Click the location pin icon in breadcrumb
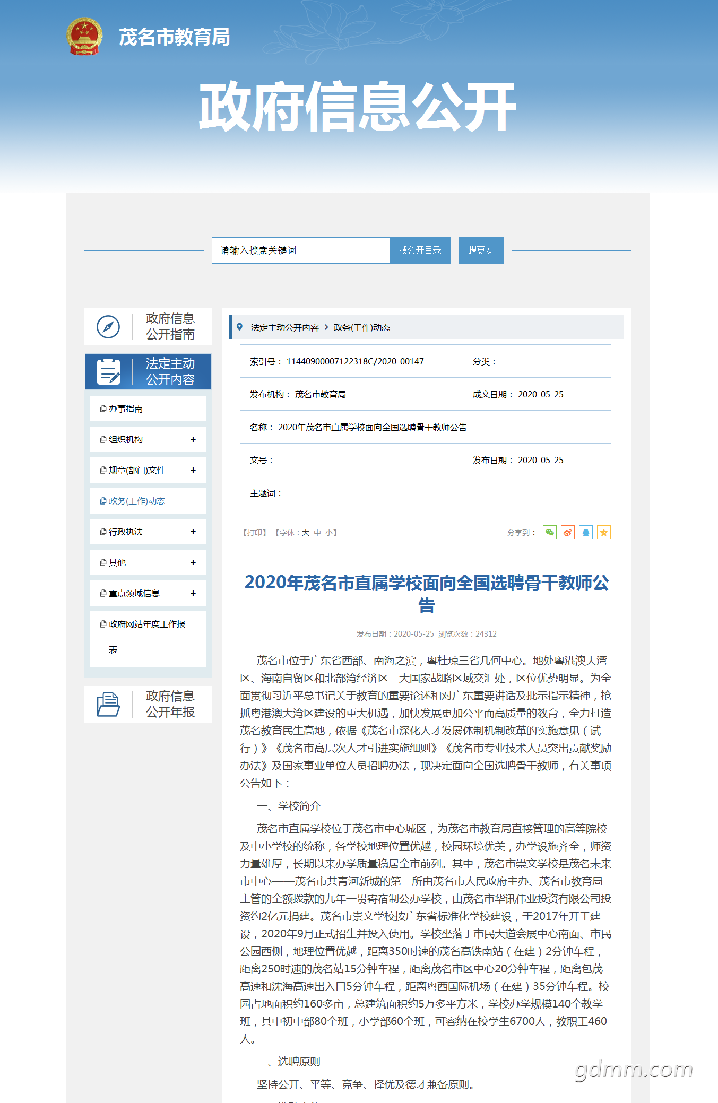 coord(240,327)
